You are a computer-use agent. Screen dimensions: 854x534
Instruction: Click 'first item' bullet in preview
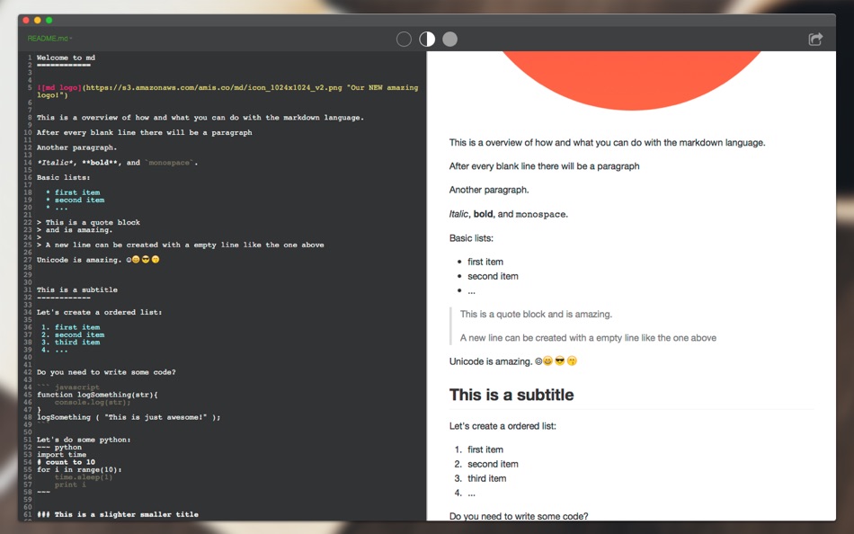pyautogui.click(x=485, y=263)
